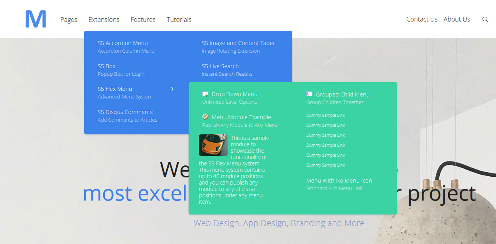Open the Drop Down Menu entry
The width and height of the screenshot is (496, 244).
[234, 94]
